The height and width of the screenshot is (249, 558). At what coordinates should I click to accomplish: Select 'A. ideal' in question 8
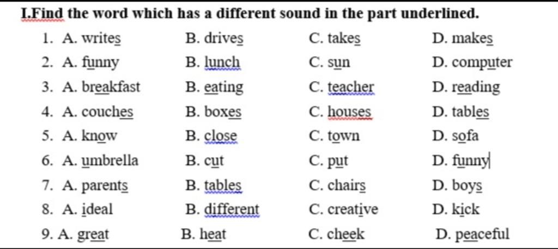88,209
